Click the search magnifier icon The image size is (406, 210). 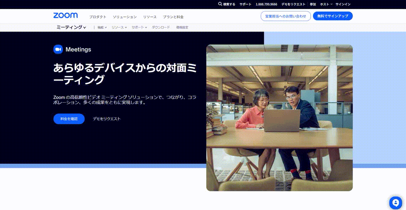pos(220,4)
